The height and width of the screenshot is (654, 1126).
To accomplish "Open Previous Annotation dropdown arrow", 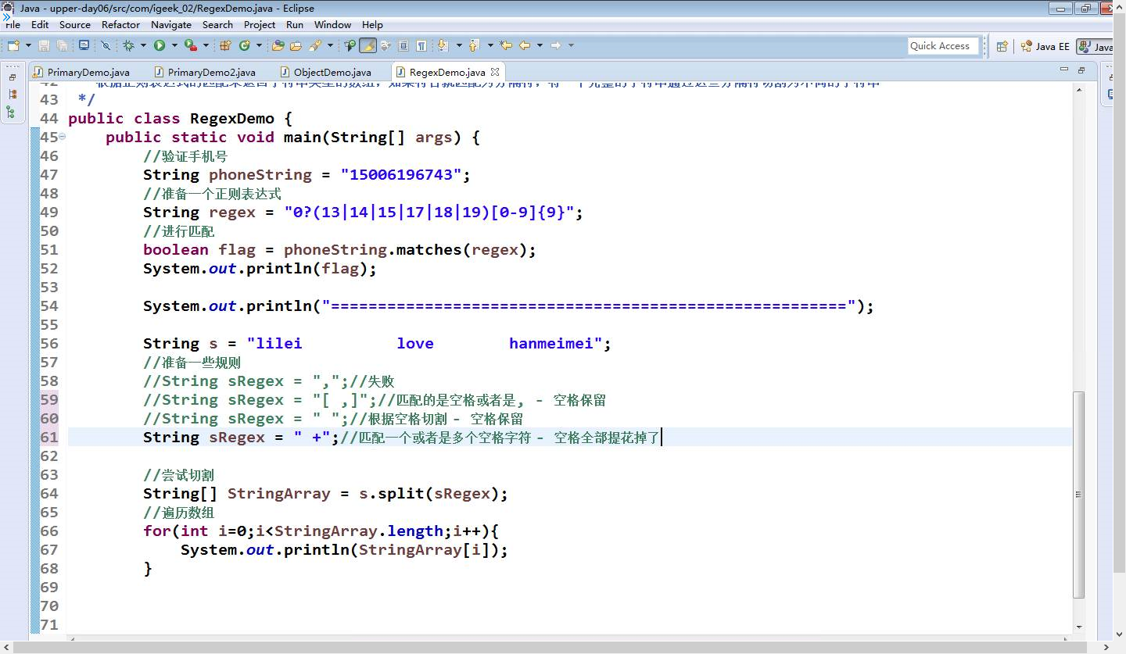I will click(490, 45).
